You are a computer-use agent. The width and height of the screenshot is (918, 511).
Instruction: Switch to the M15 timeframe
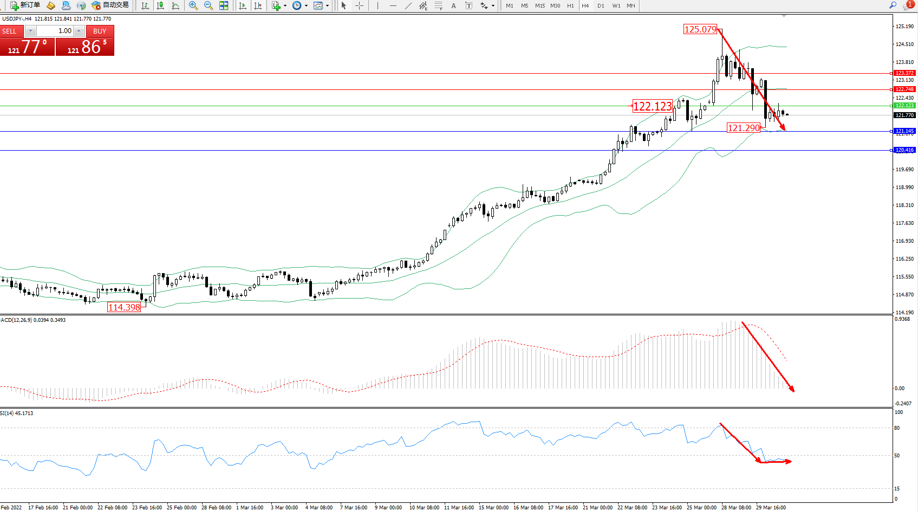(540, 5)
